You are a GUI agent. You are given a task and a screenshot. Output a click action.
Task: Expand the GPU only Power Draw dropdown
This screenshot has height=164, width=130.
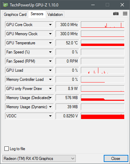click(50, 89)
